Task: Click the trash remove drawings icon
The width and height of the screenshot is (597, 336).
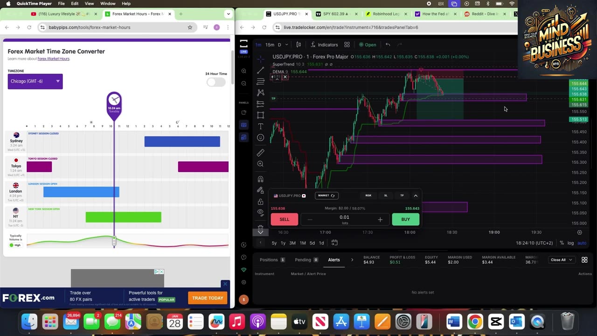Action: 261,227
